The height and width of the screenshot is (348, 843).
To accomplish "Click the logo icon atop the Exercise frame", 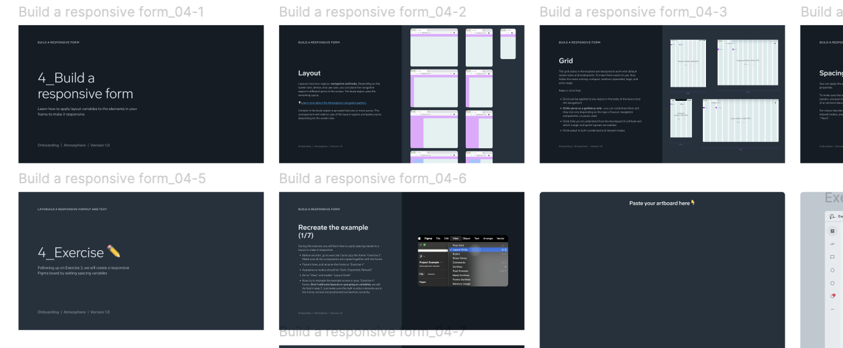I will tap(832, 216).
